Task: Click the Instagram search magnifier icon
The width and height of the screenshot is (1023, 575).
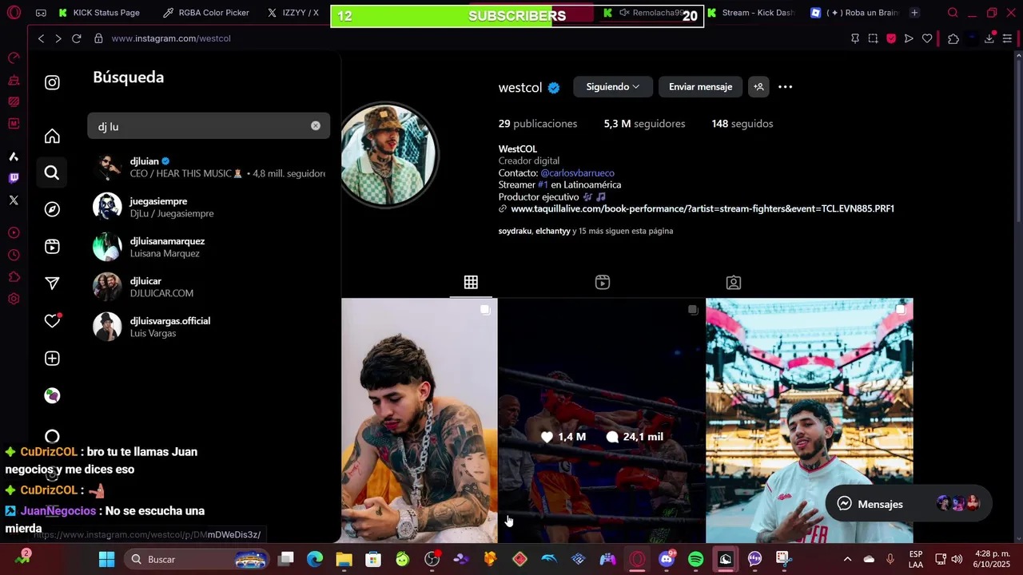Action: click(x=52, y=172)
